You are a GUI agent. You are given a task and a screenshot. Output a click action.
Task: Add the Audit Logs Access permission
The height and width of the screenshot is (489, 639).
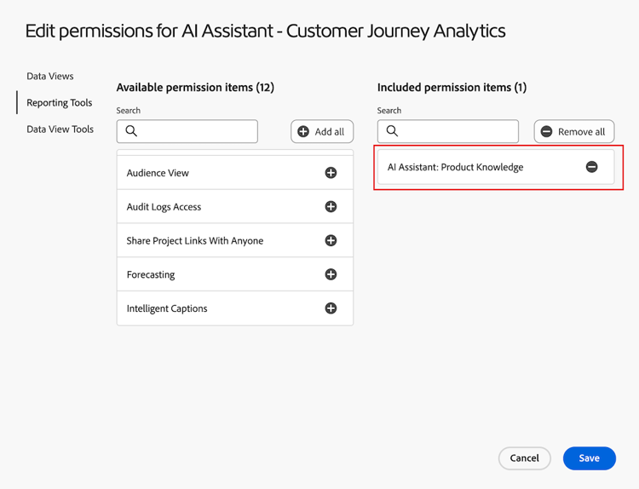click(331, 207)
